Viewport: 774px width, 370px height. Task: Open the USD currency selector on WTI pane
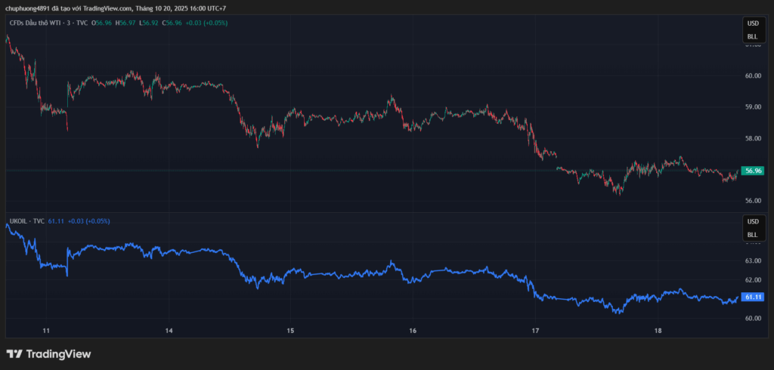coord(752,24)
